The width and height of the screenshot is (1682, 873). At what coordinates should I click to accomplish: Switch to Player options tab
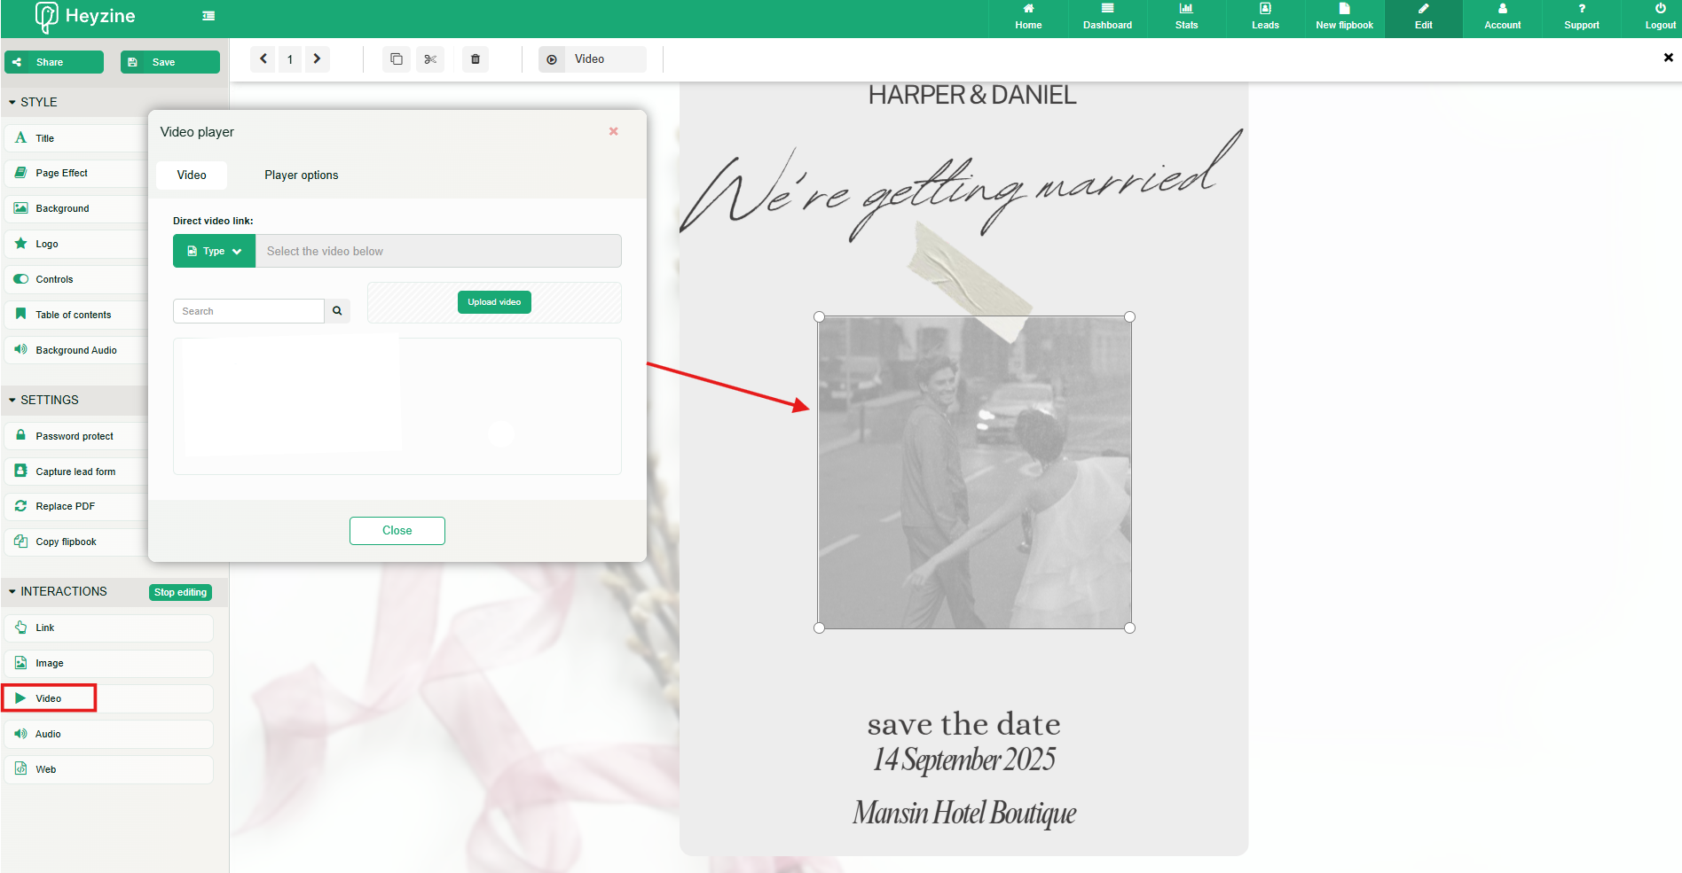301,175
